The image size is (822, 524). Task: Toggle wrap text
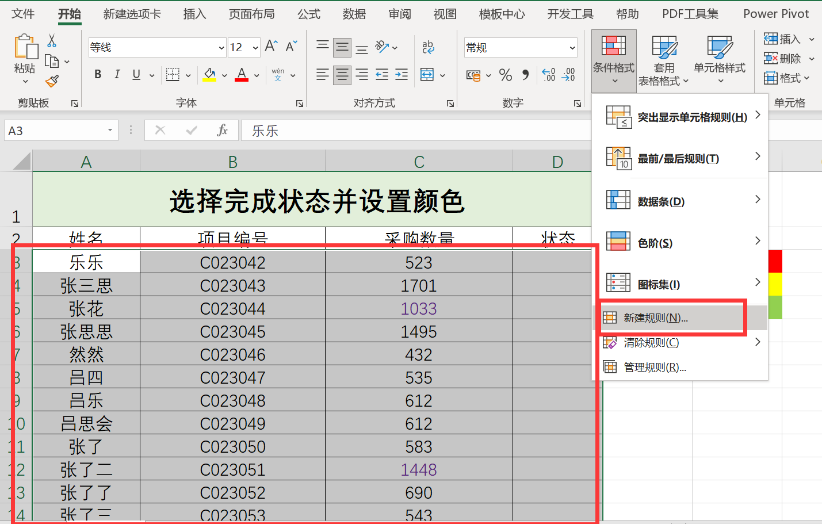tap(429, 47)
